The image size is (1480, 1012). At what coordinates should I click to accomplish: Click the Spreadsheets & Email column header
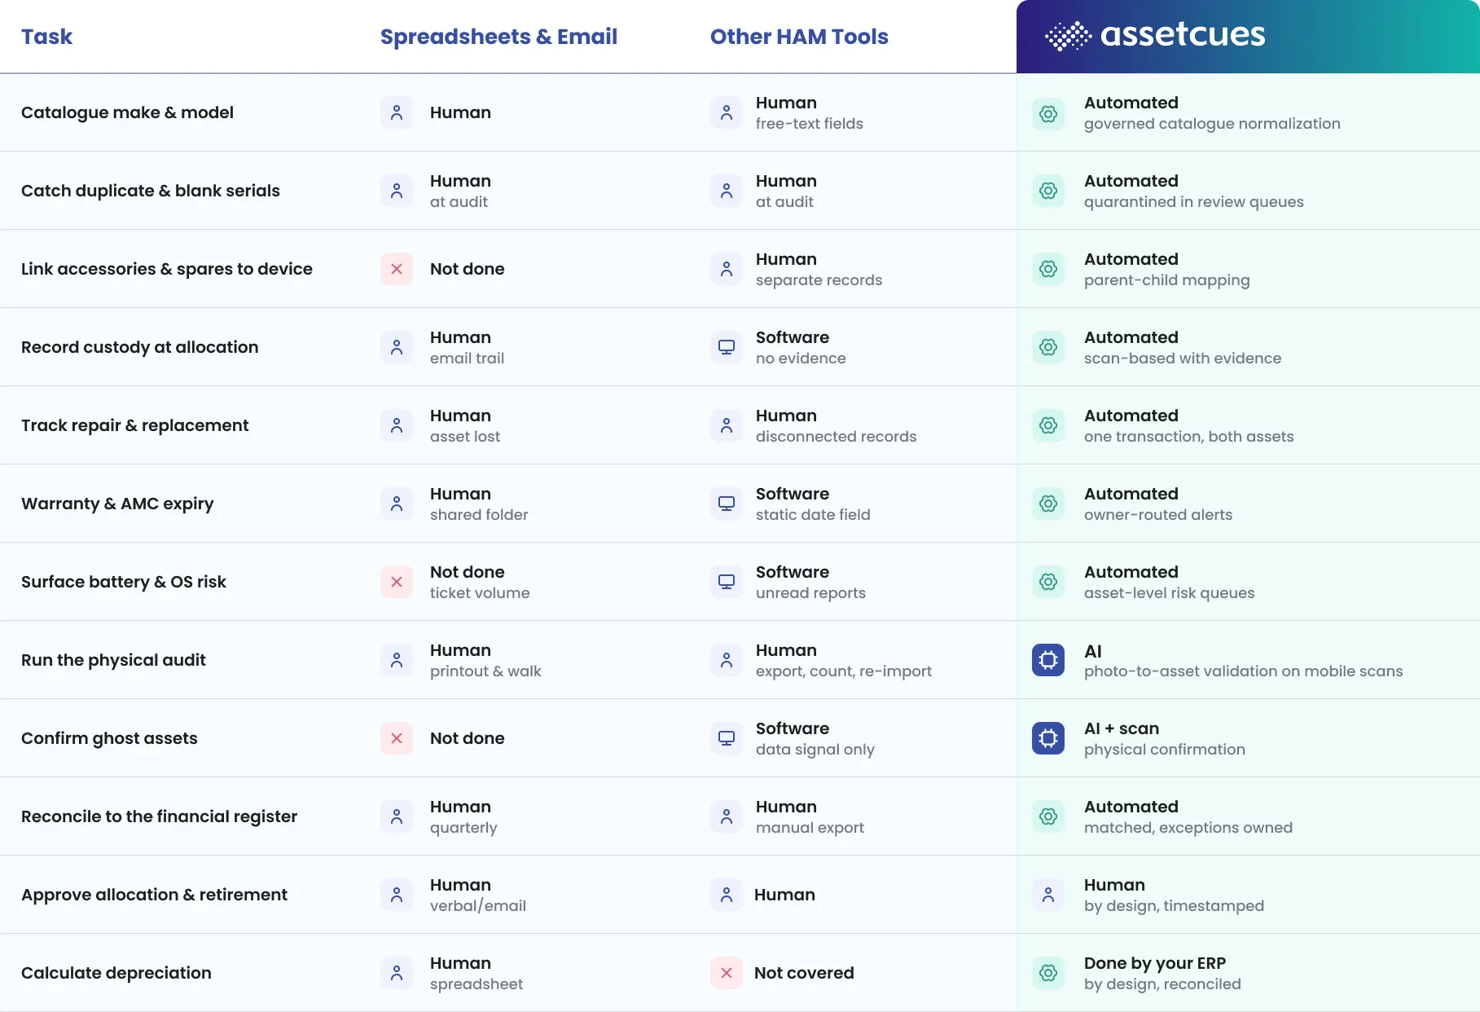click(x=498, y=37)
